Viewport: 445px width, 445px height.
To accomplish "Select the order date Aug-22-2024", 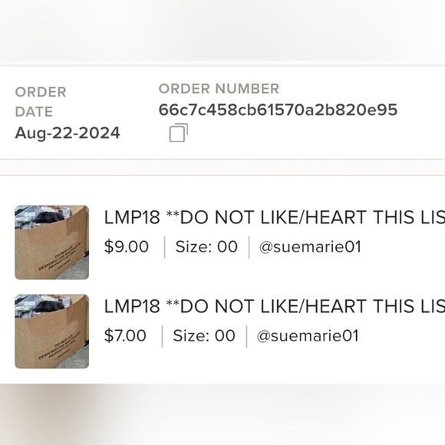I will tap(68, 133).
